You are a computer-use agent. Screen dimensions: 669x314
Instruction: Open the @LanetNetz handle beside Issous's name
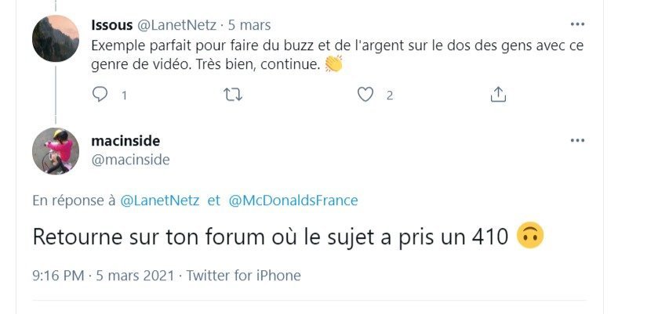pyautogui.click(x=179, y=25)
